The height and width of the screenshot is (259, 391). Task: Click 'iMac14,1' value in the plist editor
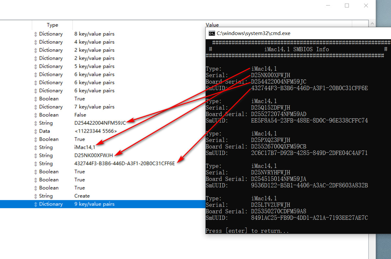click(x=85, y=147)
